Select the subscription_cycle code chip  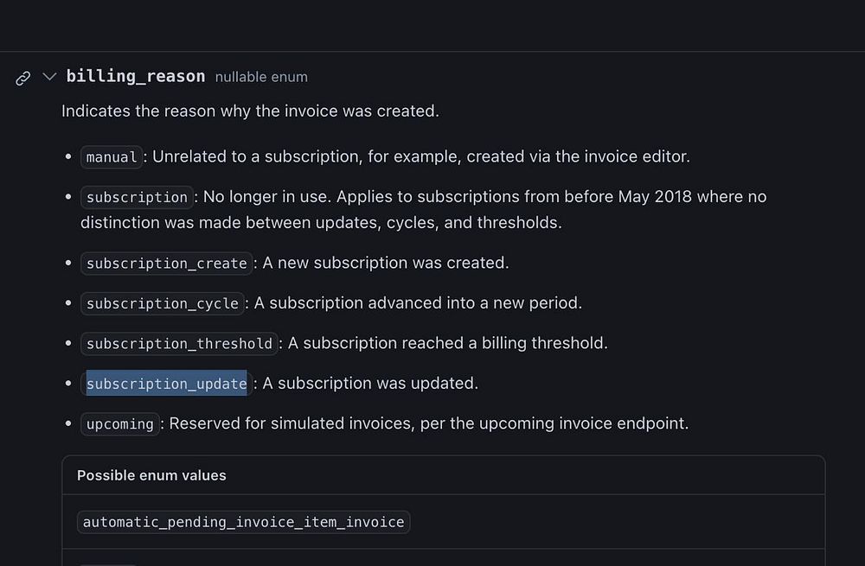(x=162, y=303)
